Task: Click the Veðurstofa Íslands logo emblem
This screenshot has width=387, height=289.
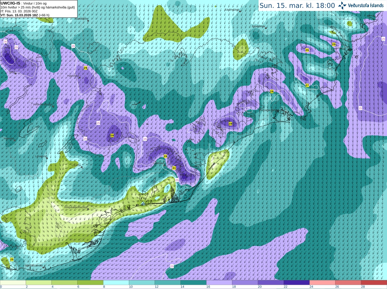Action: tap(342, 5)
